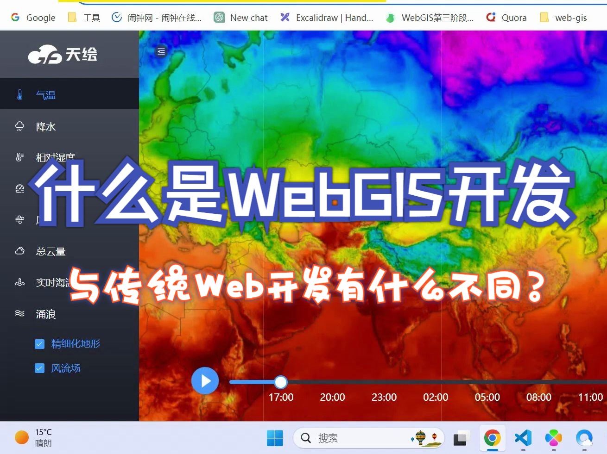Click the humidity thermometer icon in sidebar
607x454 pixels.
20,157
